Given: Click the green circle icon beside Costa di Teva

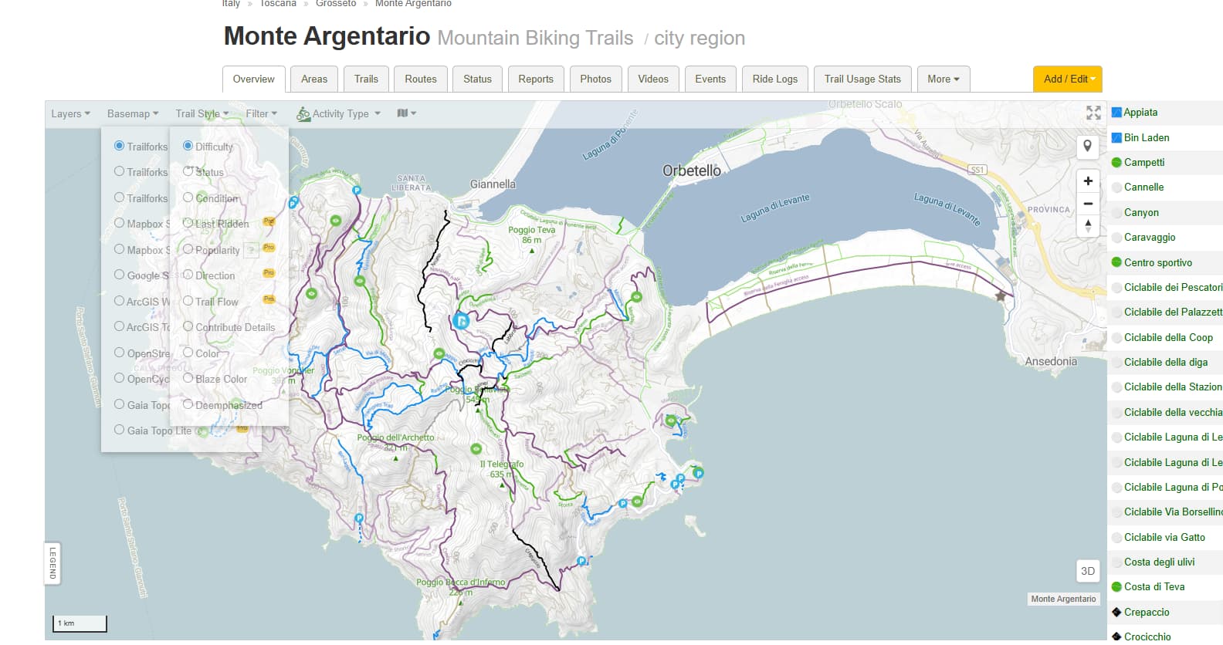Looking at the screenshot, I should coord(1116,586).
